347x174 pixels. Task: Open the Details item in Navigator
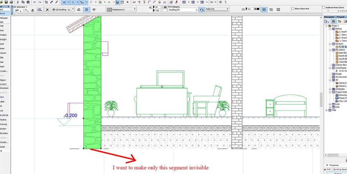pos(337,74)
